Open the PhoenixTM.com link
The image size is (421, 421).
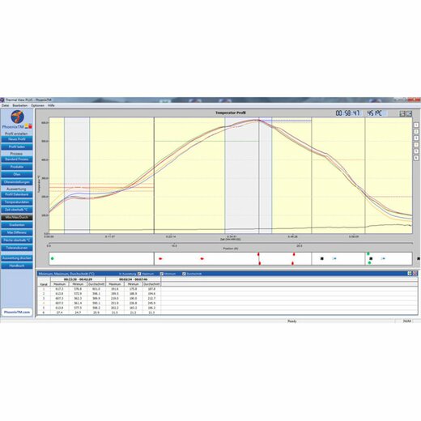[x=17, y=312]
